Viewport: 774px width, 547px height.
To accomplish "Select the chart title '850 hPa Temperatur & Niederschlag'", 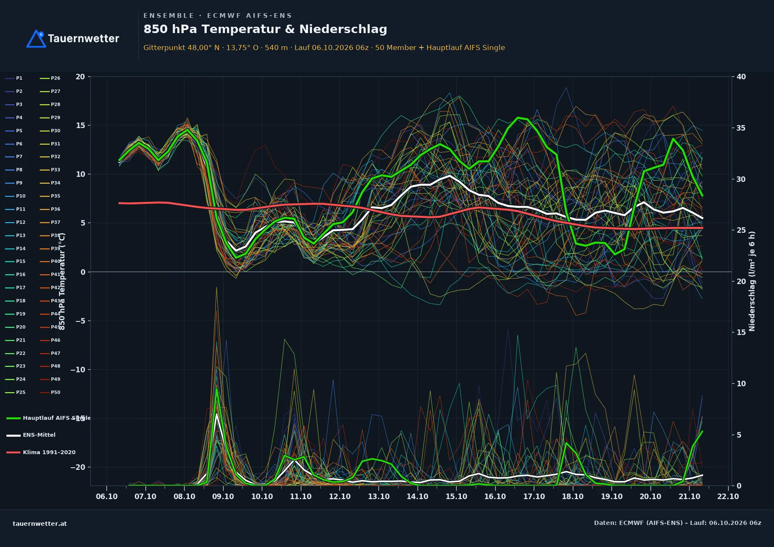I will [x=265, y=29].
